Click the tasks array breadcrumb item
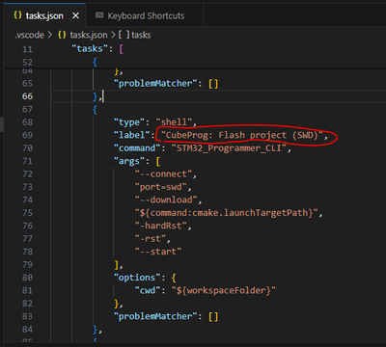386x347 pixels. click(141, 35)
